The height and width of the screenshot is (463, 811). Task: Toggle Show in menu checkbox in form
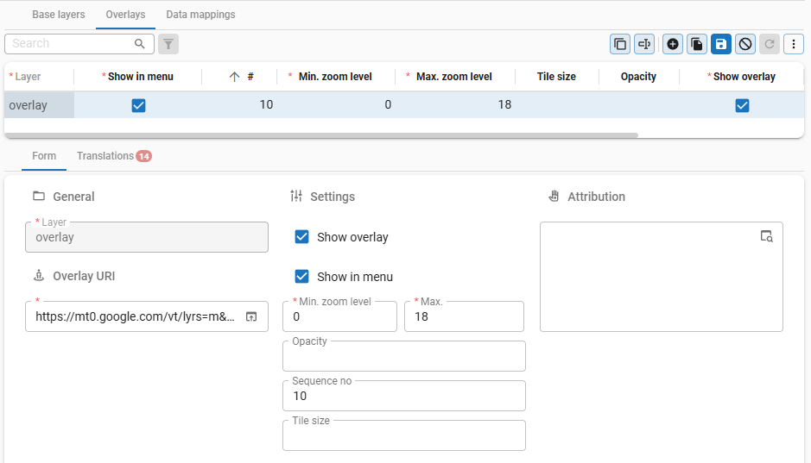click(302, 277)
